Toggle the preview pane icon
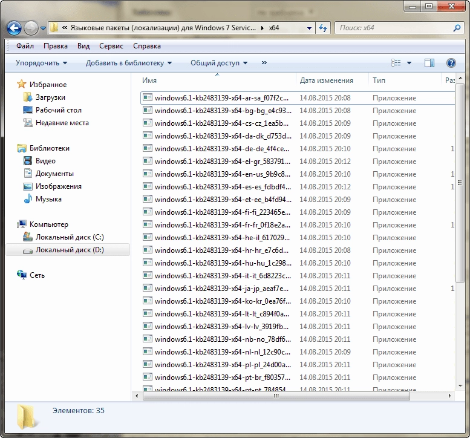Screen dimensions: 470x438 click(429, 63)
